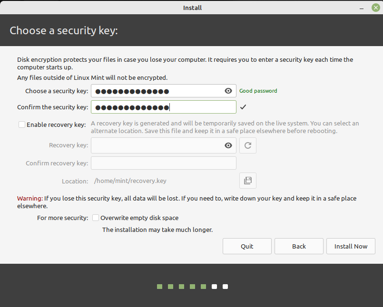Reveal the security key with the eye icon
This screenshot has height=307, width=383.
228,91
